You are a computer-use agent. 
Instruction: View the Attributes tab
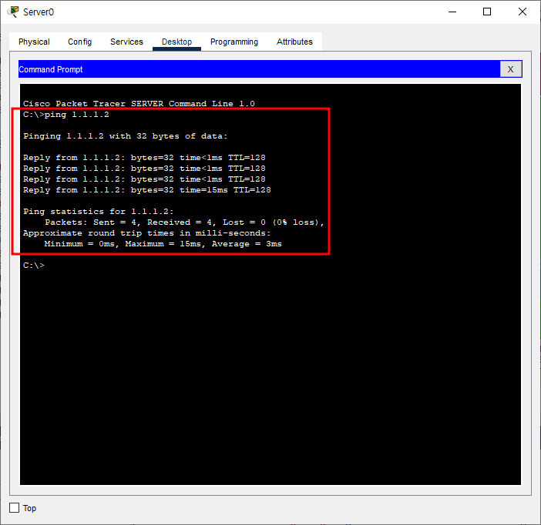(294, 42)
